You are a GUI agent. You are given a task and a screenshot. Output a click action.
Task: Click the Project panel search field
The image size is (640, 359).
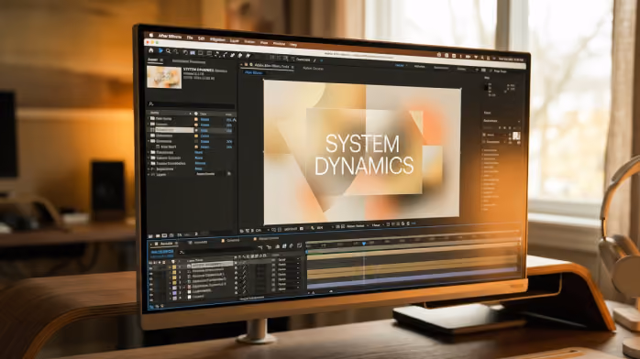pyautogui.click(x=191, y=104)
